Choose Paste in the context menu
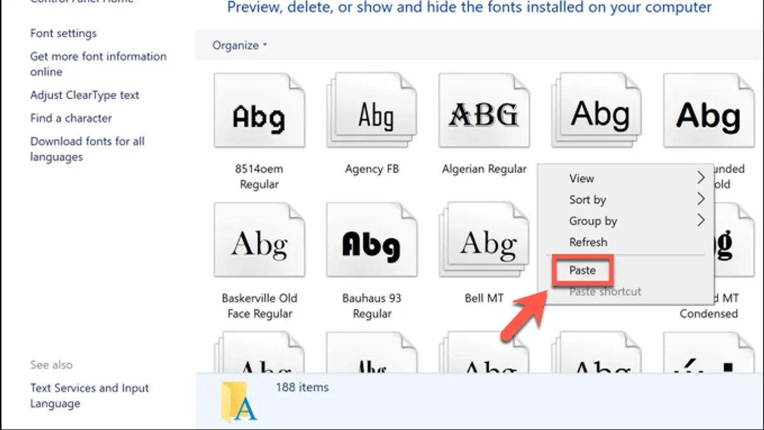This screenshot has width=764, height=430. [582, 270]
